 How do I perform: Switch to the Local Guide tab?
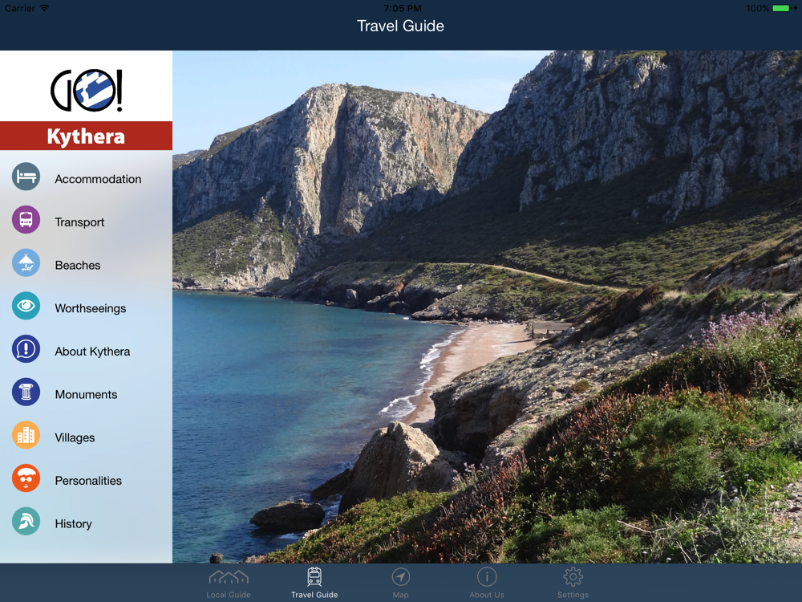[x=229, y=583]
